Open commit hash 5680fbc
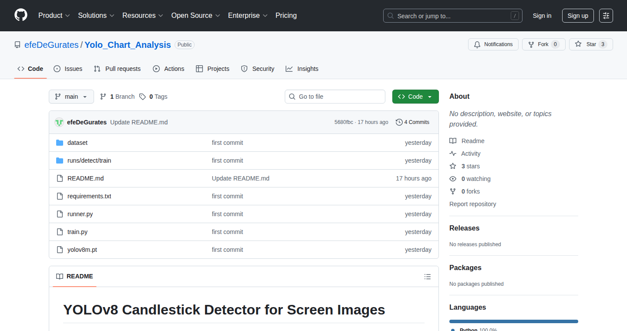The height and width of the screenshot is (331, 627). tap(344, 122)
